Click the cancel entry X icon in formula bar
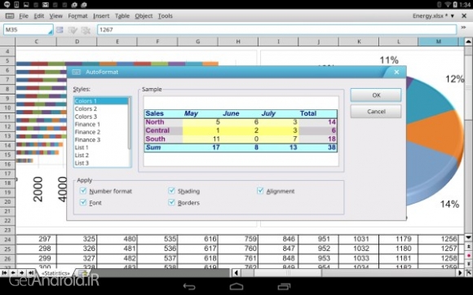473x295 pixels. [x=86, y=30]
